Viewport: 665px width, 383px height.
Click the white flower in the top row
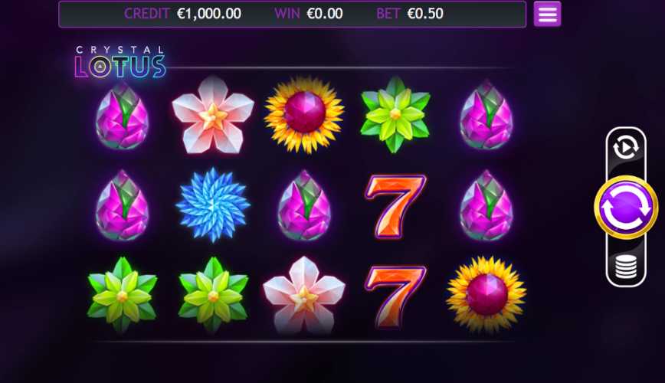(213, 115)
